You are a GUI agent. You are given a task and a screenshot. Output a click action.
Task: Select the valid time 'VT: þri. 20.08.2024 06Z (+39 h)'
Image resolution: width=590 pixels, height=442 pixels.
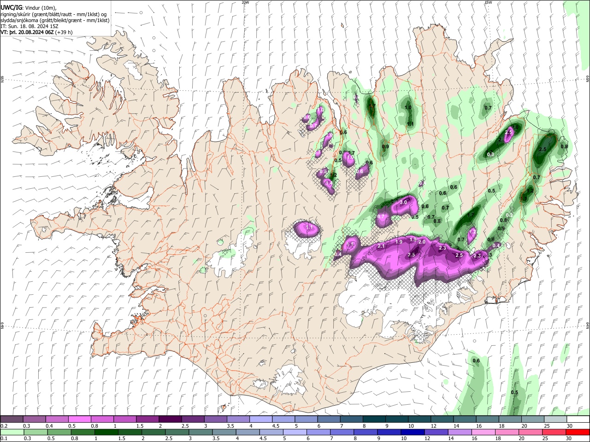[36, 32]
